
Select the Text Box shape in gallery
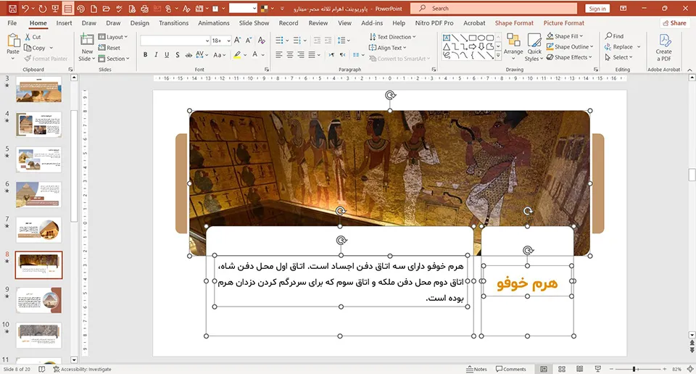pyautogui.click(x=447, y=38)
